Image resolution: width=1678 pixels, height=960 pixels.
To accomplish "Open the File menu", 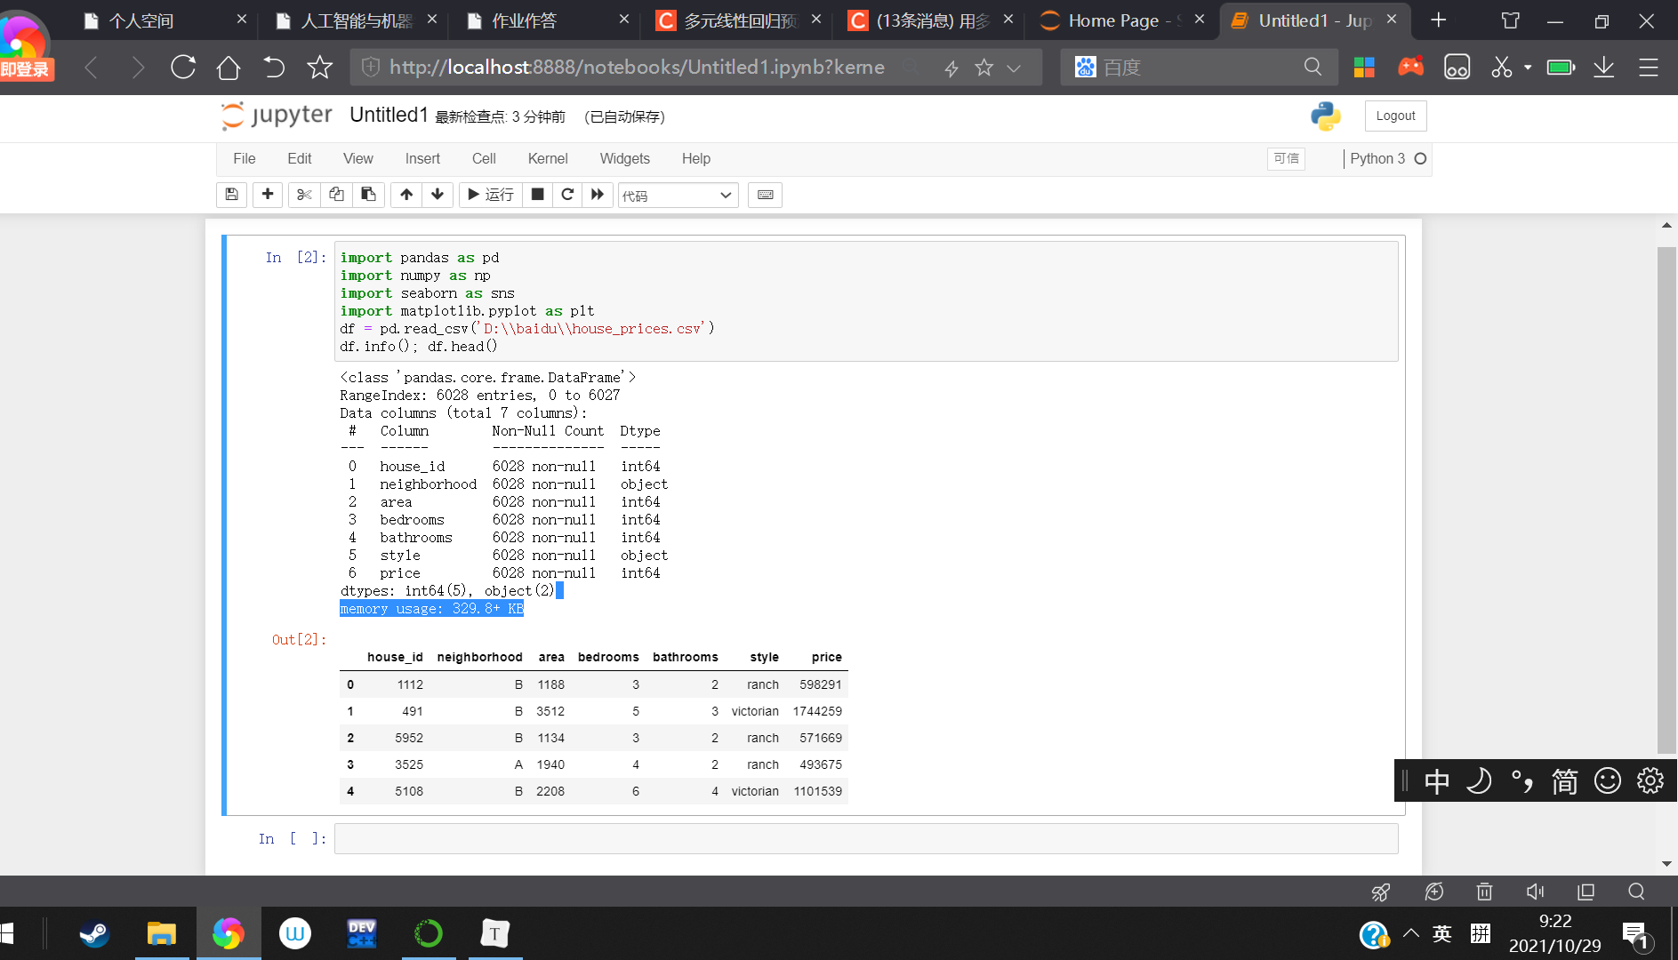I will 245,158.
